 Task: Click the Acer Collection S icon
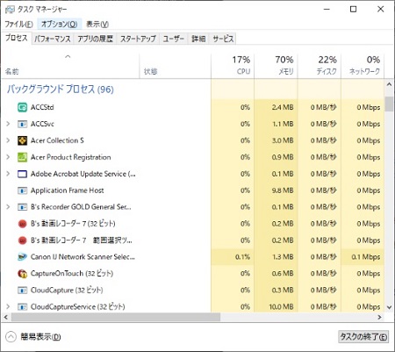pyautogui.click(x=22, y=140)
